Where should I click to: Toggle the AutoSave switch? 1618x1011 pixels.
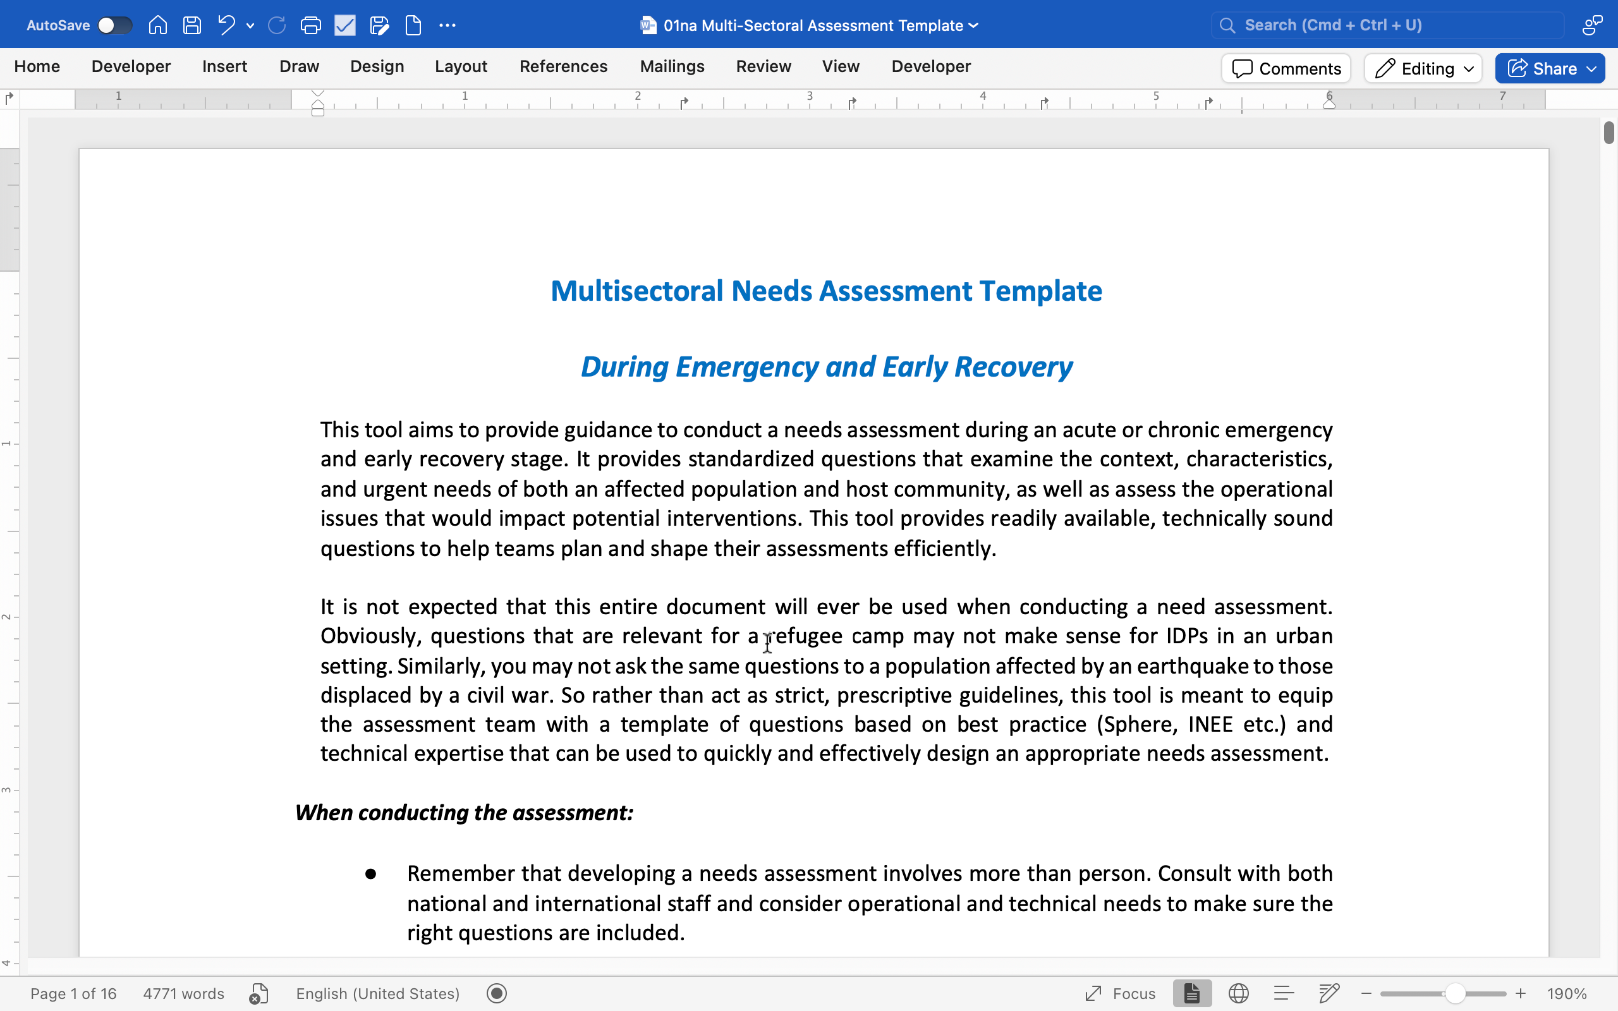(x=114, y=25)
